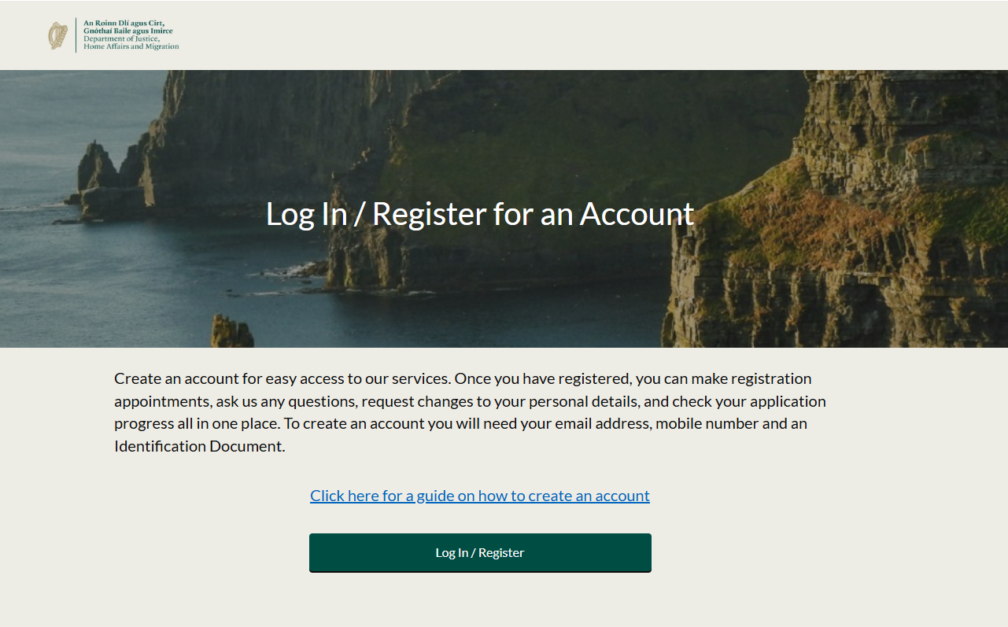1008x627 pixels.
Task: Click the paragraph line beginning 'appointments, ask us'
Action: 470,401
